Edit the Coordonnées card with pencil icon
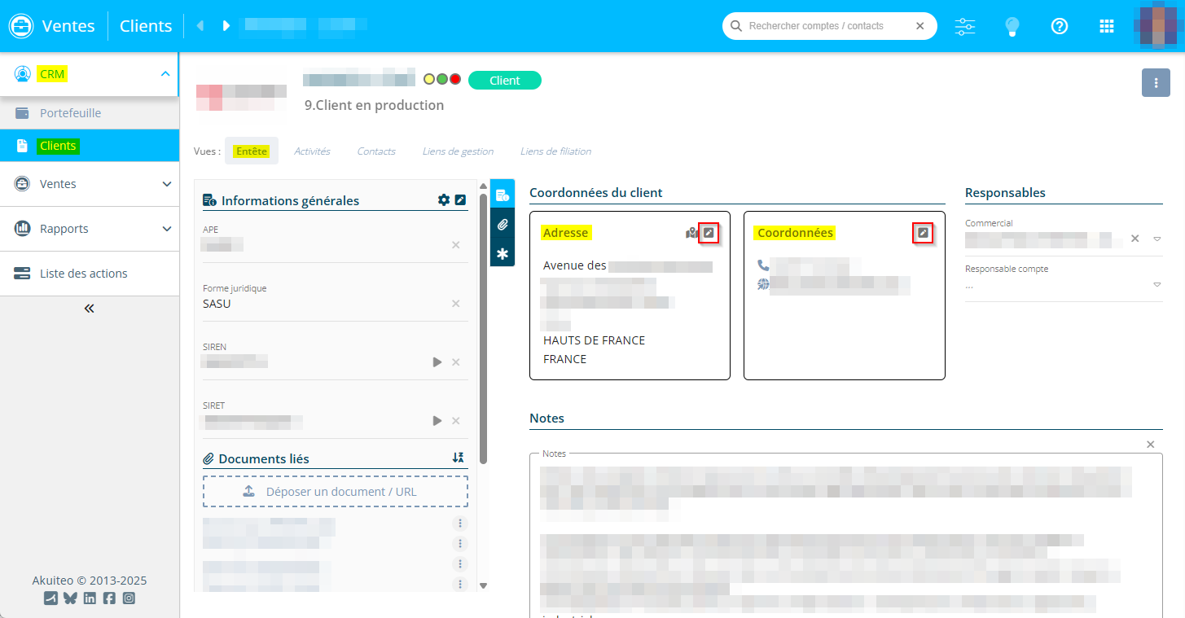The height and width of the screenshot is (618, 1185). click(923, 233)
